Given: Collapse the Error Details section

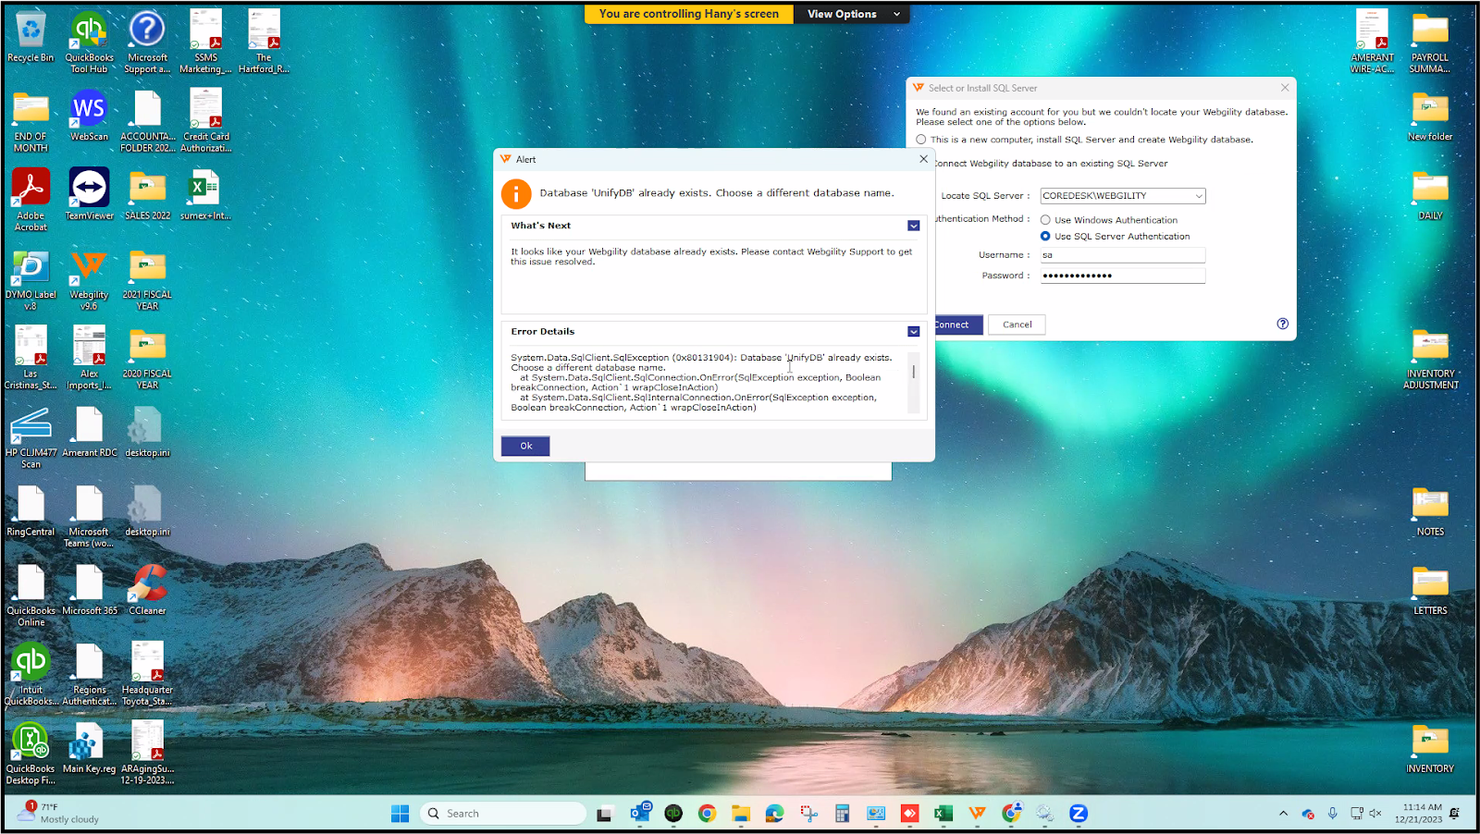Looking at the screenshot, I should pos(913,332).
